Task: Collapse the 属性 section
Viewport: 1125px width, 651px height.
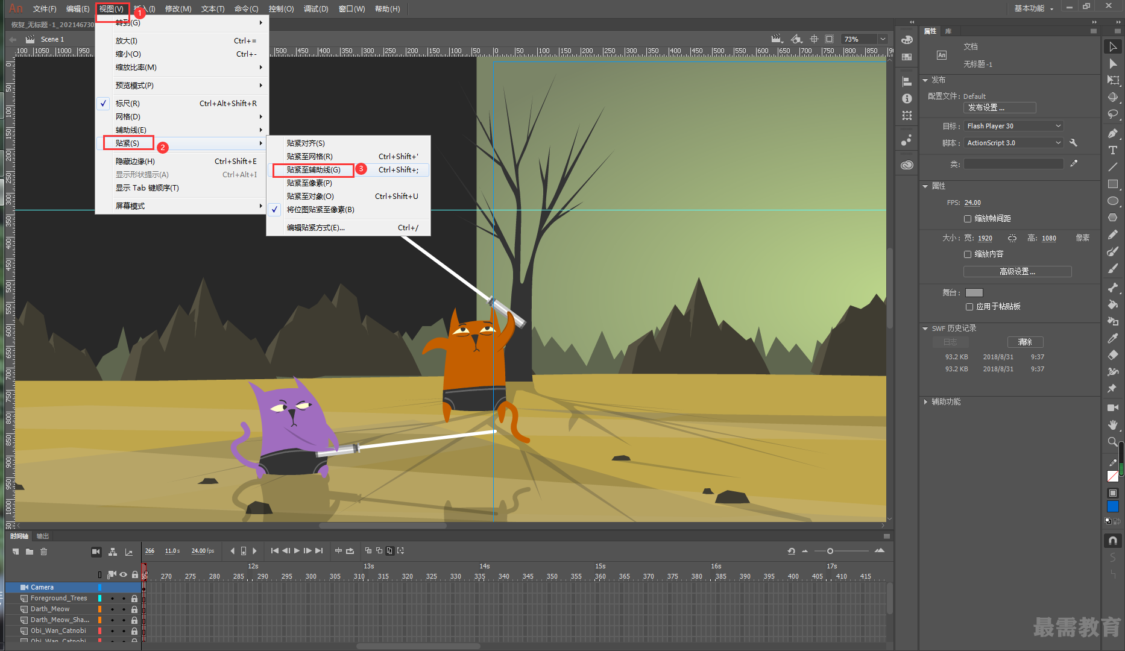Action: [x=925, y=186]
